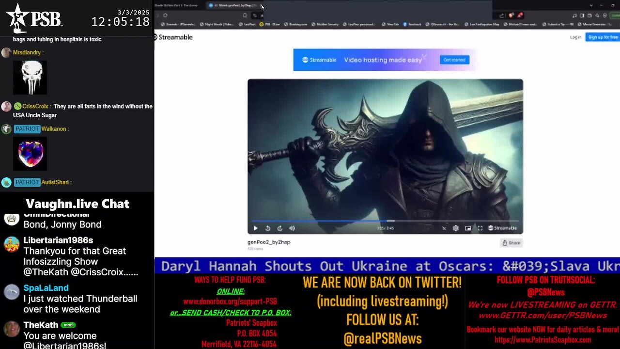
Task: Play the genPoe2_byZhap video
Action: click(x=255, y=228)
